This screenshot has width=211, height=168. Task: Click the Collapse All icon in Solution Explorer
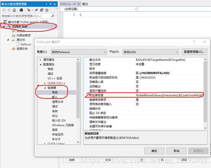(x=42, y=10)
